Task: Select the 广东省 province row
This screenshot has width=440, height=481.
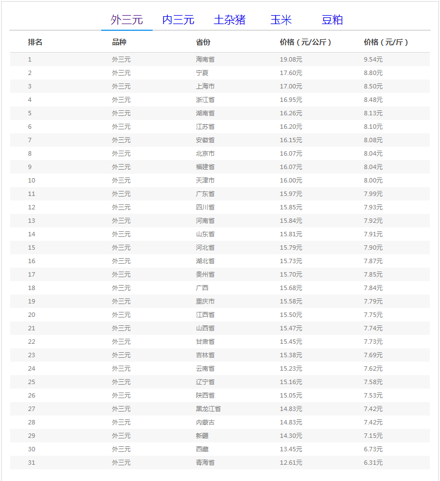Action: [x=205, y=194]
